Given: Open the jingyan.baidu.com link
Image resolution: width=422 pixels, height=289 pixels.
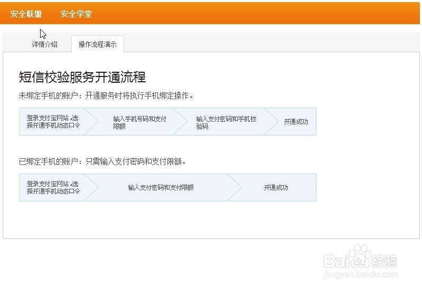Looking at the screenshot, I should (x=361, y=275).
